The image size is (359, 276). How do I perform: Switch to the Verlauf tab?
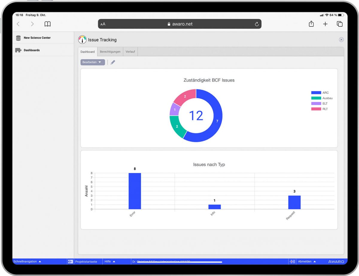click(130, 52)
